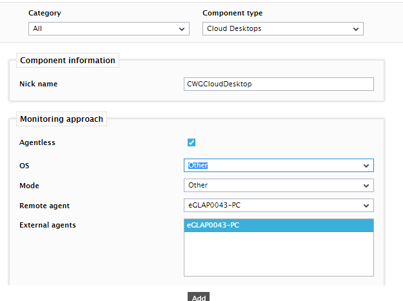
Task: Click empty area of External agents listbox
Action: tap(279, 254)
